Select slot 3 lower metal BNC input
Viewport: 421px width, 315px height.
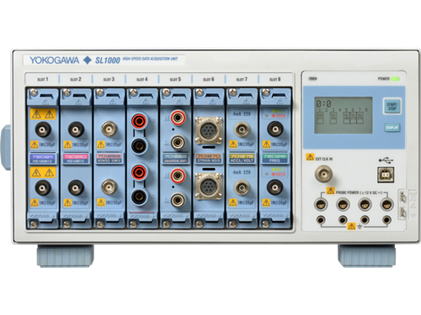tap(109, 187)
